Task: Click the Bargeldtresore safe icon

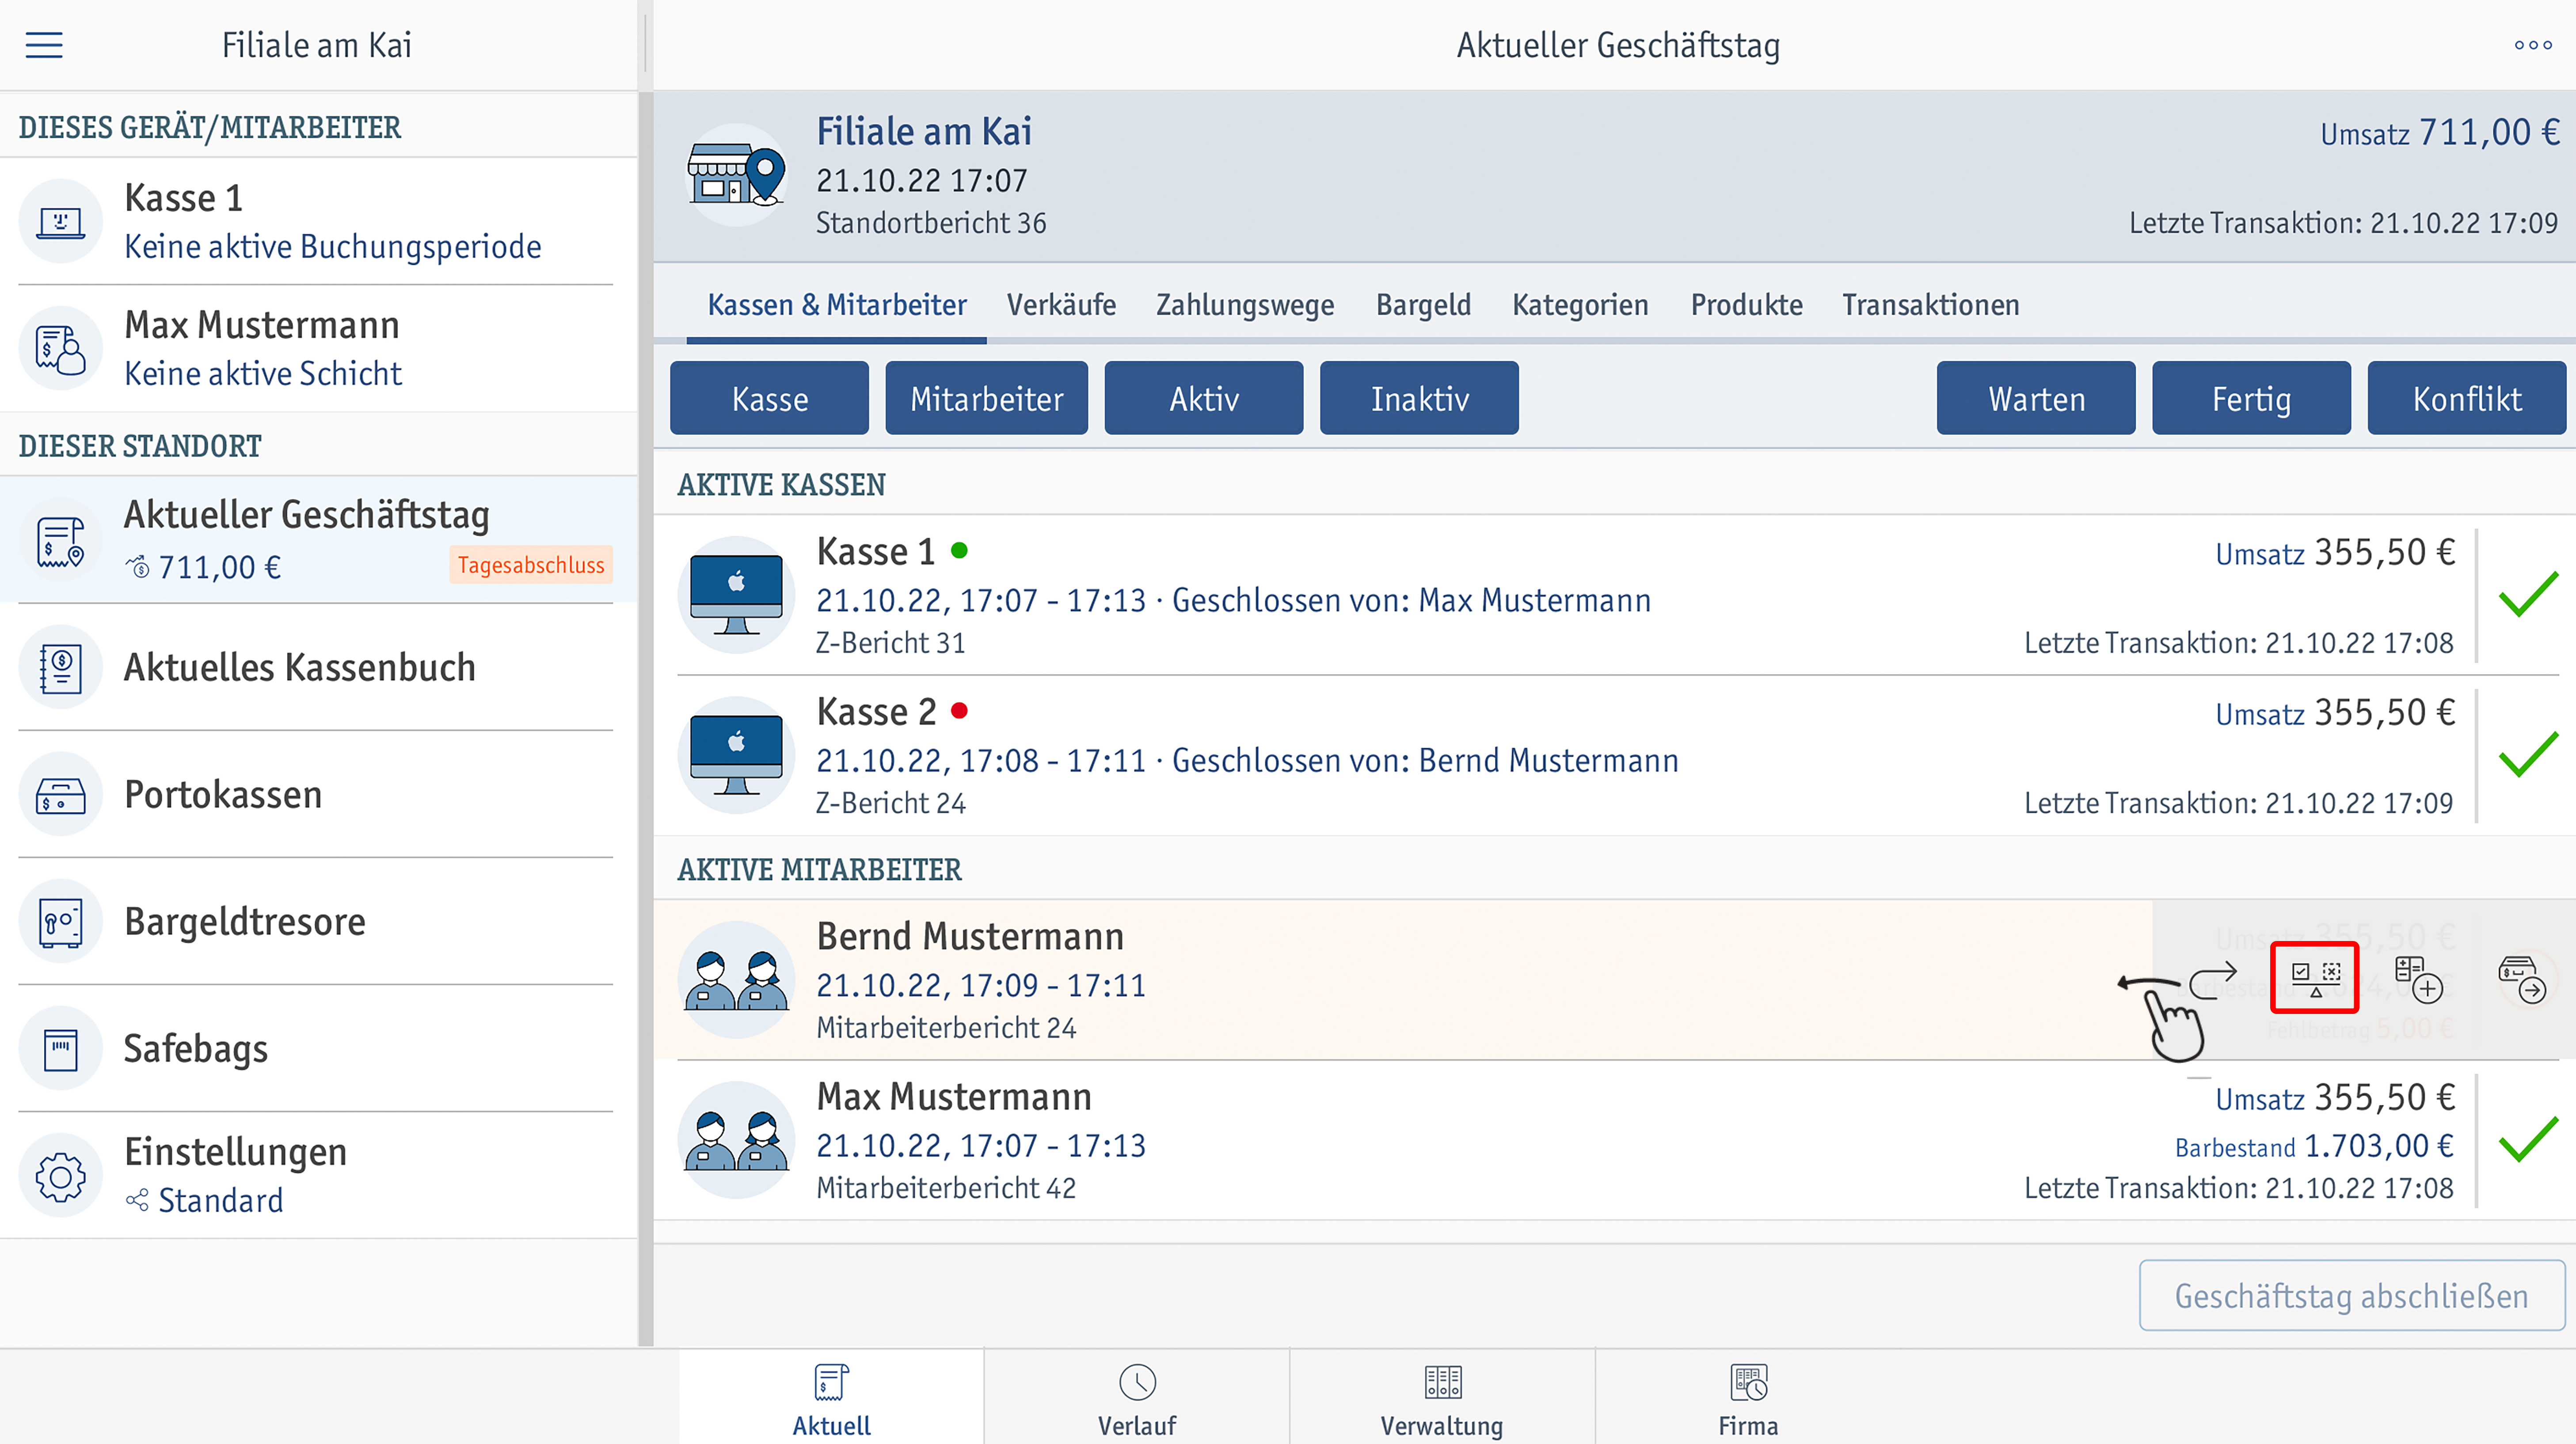Action: click(61, 922)
